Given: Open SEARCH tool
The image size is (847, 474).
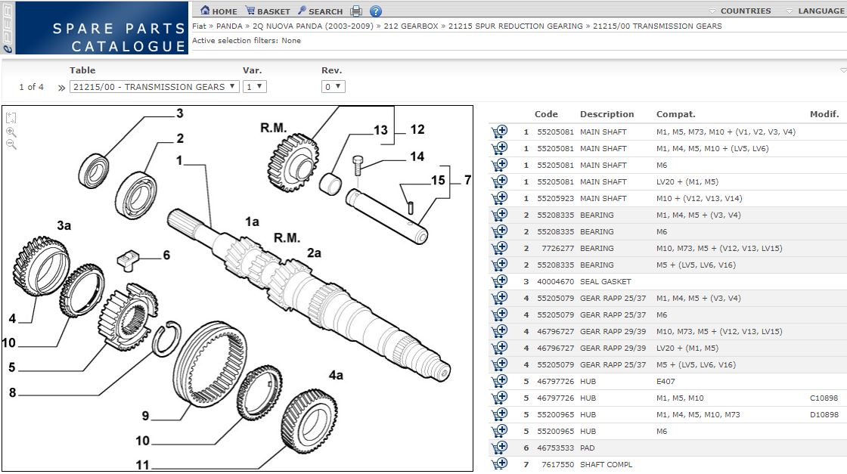Looking at the screenshot, I should click(320, 11).
